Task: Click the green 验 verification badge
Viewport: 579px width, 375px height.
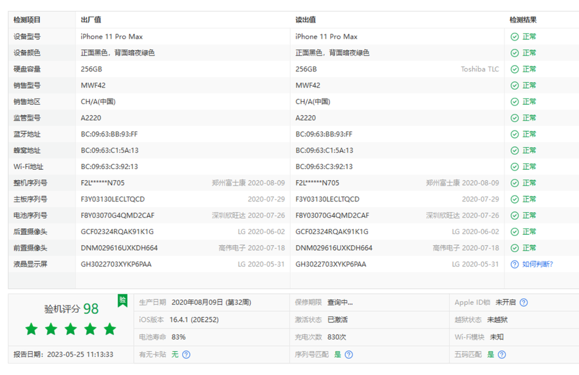Action: coord(123,300)
